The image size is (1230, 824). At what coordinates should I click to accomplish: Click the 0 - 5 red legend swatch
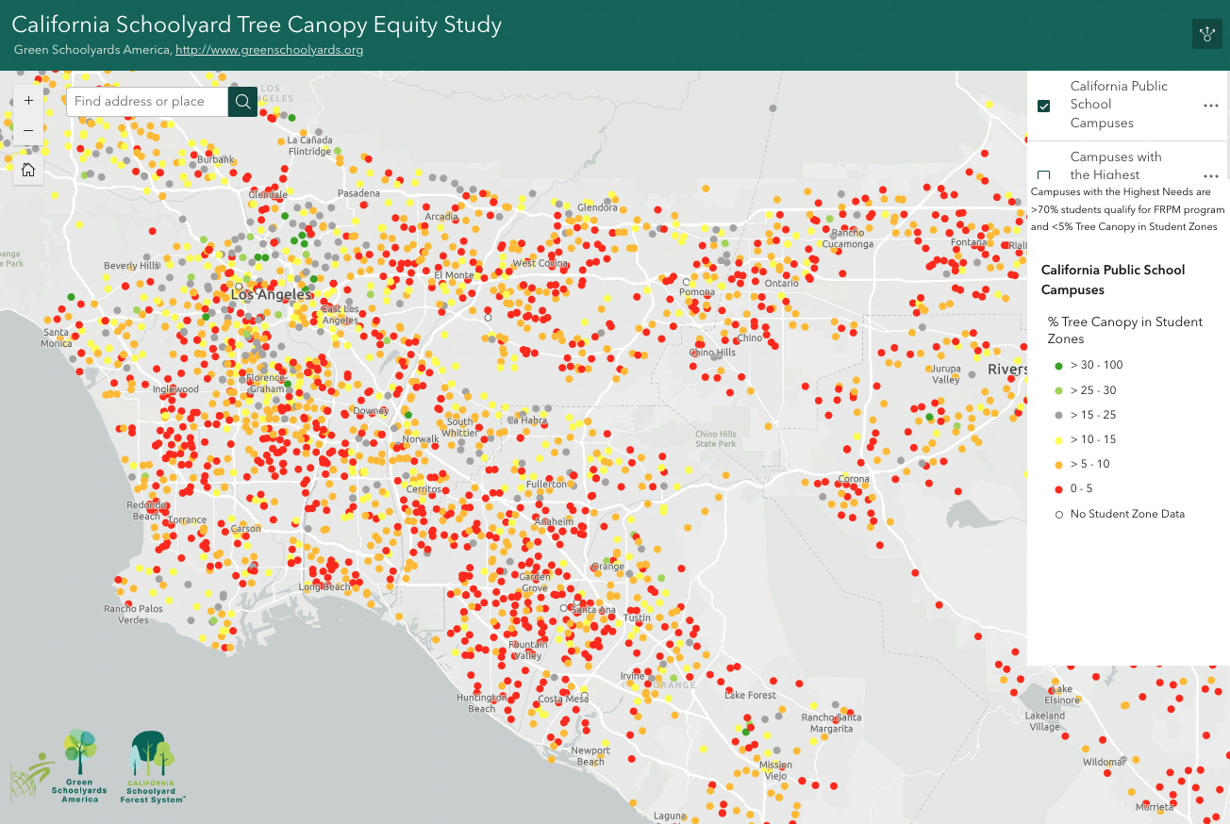(1058, 488)
